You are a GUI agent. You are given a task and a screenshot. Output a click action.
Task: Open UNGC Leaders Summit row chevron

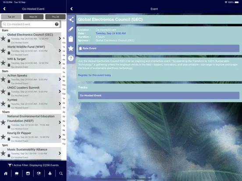(60, 91)
